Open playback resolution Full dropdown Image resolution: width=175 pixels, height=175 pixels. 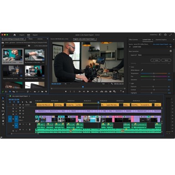coord(106,84)
